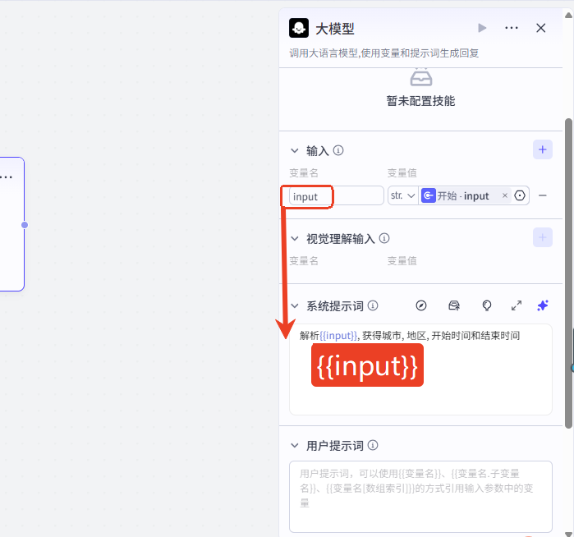Click the 大模型 node logo icon
The image size is (574, 537).
[299, 28]
